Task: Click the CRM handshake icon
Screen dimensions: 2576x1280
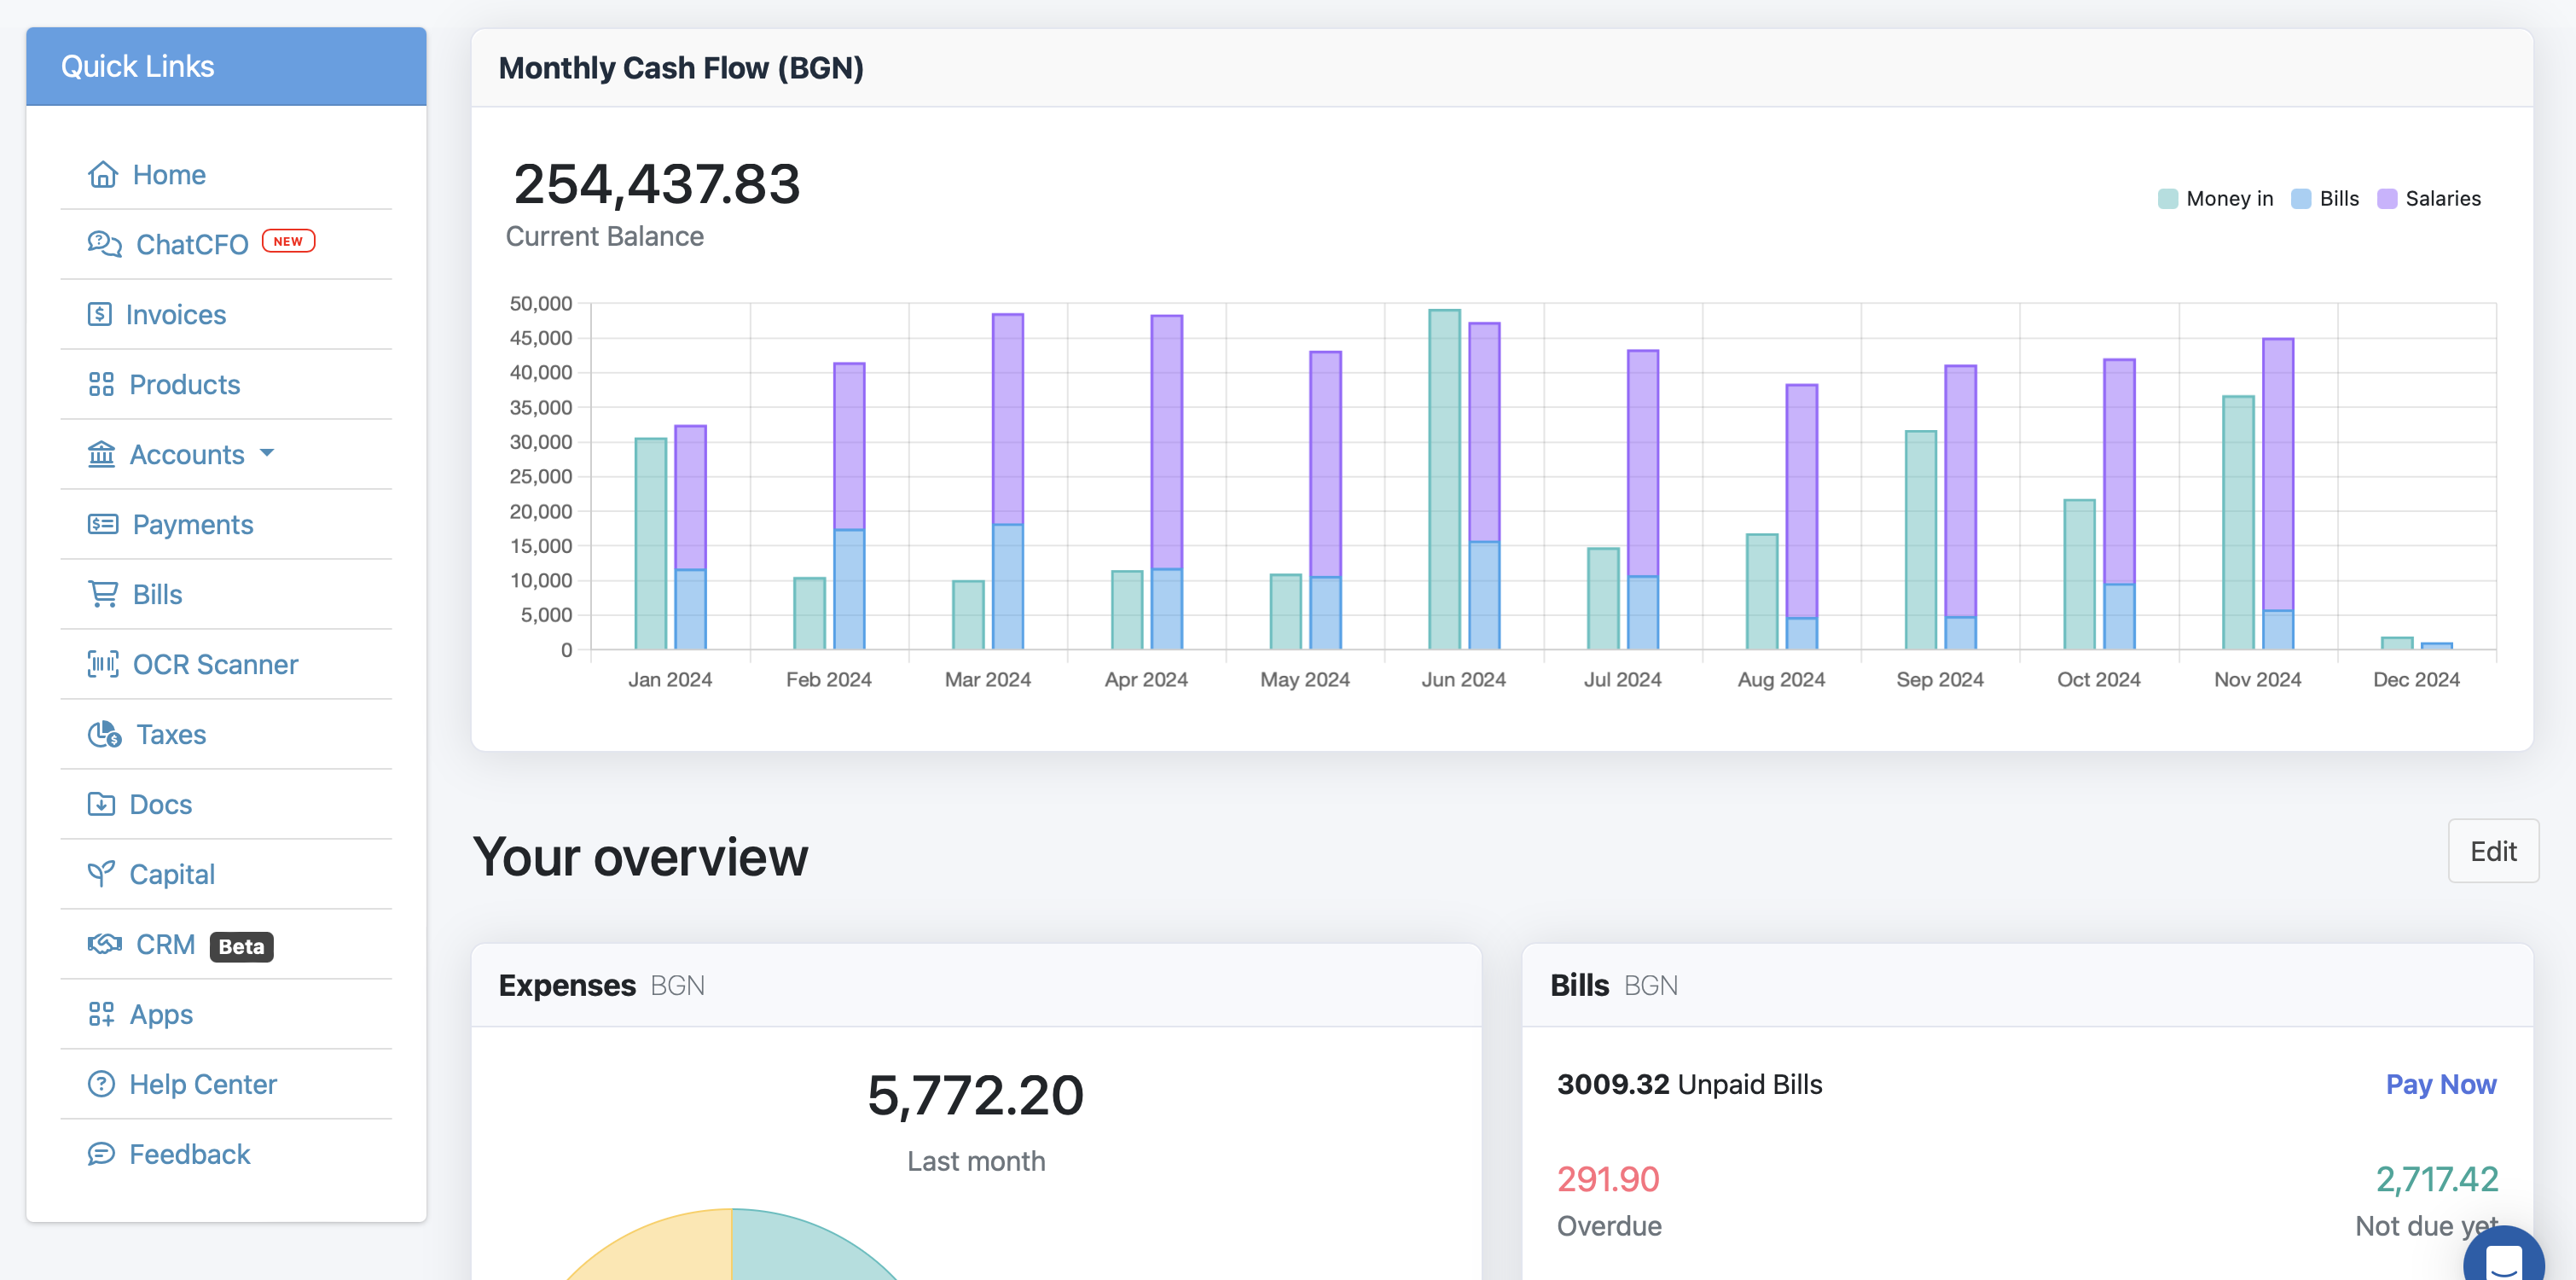Action: point(105,944)
